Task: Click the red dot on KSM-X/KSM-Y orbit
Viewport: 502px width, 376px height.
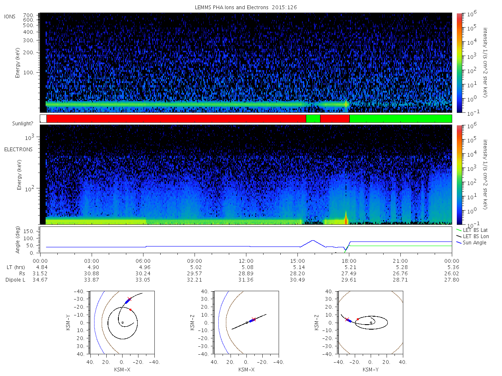Action: 131,310
